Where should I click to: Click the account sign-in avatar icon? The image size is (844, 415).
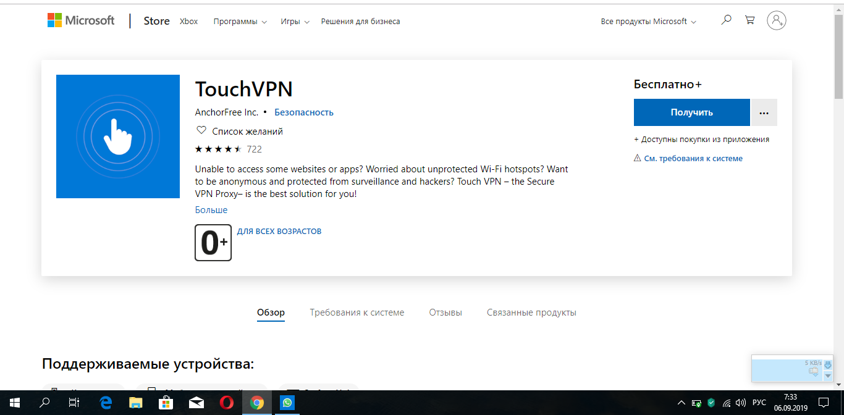(x=776, y=20)
